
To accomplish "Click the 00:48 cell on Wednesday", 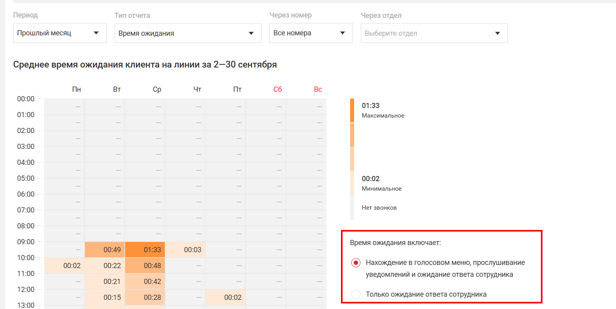I will tap(145, 266).
